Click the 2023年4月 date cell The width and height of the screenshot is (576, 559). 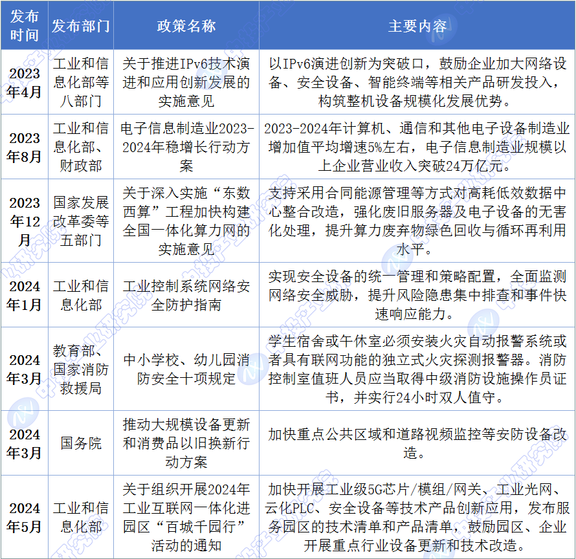click(25, 83)
